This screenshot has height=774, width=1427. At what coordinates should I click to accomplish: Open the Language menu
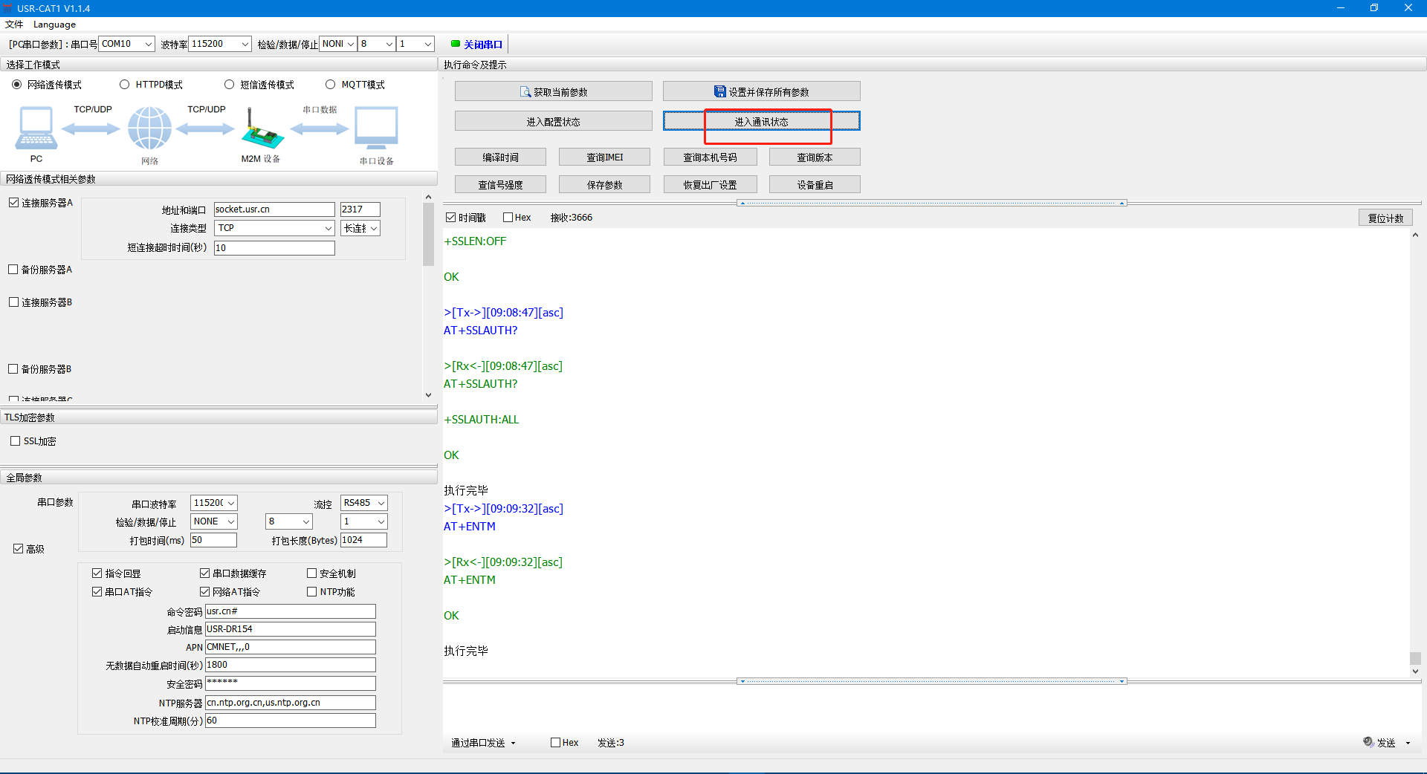(x=54, y=25)
